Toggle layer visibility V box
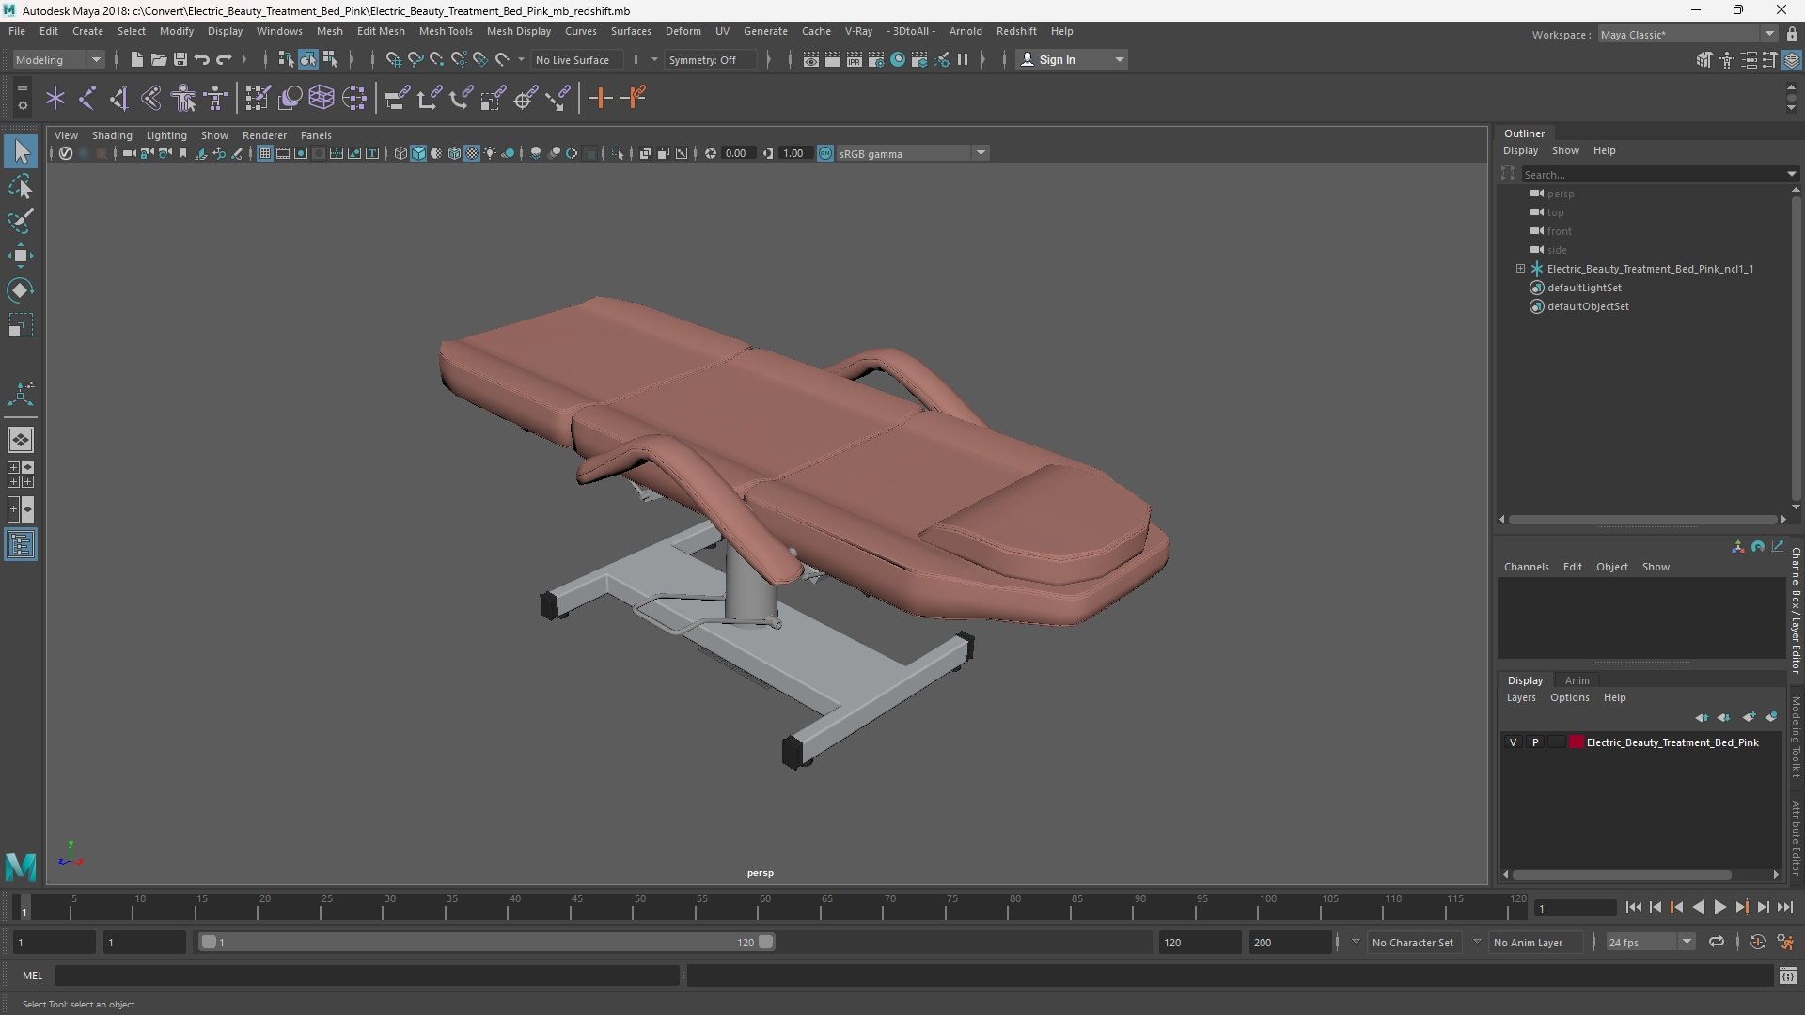 (x=1513, y=742)
